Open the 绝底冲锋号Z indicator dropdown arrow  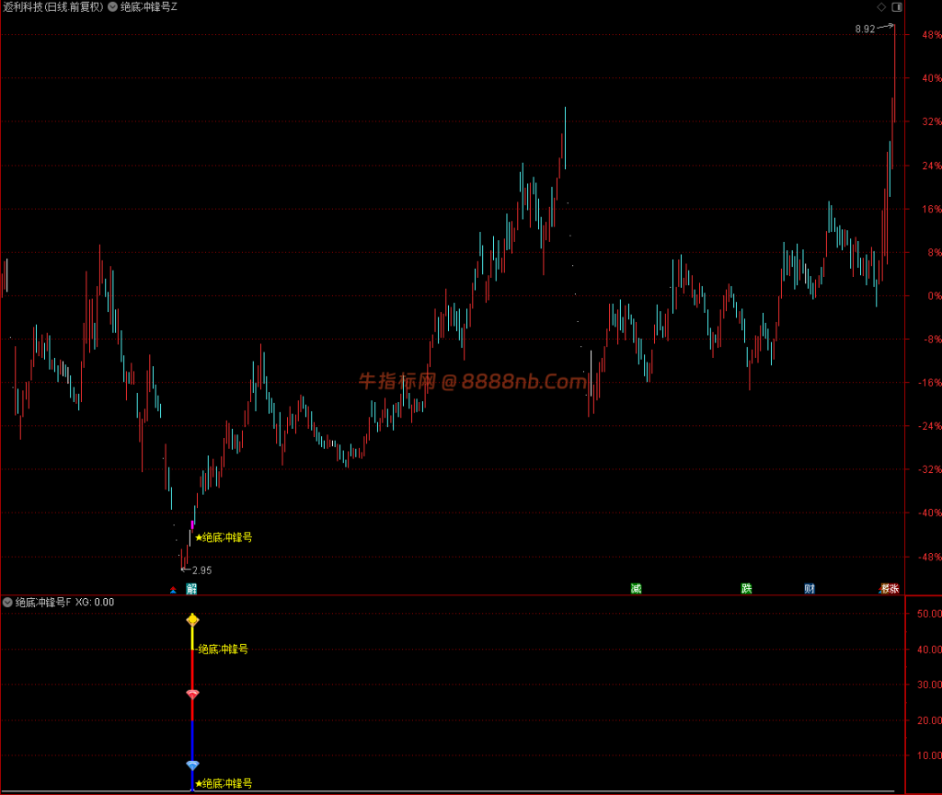pos(112,7)
